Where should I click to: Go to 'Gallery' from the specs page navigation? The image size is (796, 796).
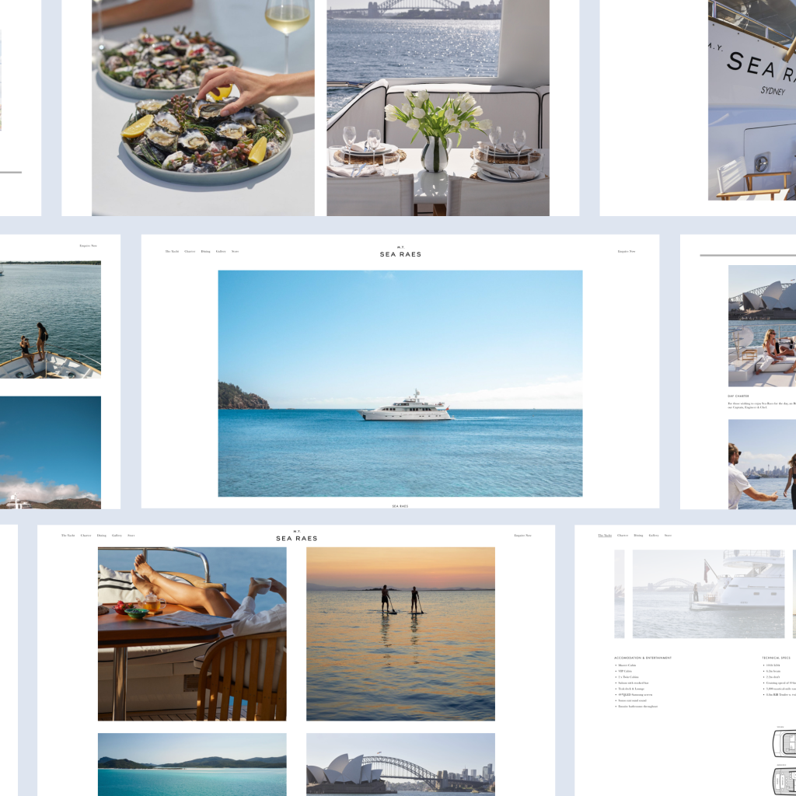pyautogui.click(x=653, y=535)
